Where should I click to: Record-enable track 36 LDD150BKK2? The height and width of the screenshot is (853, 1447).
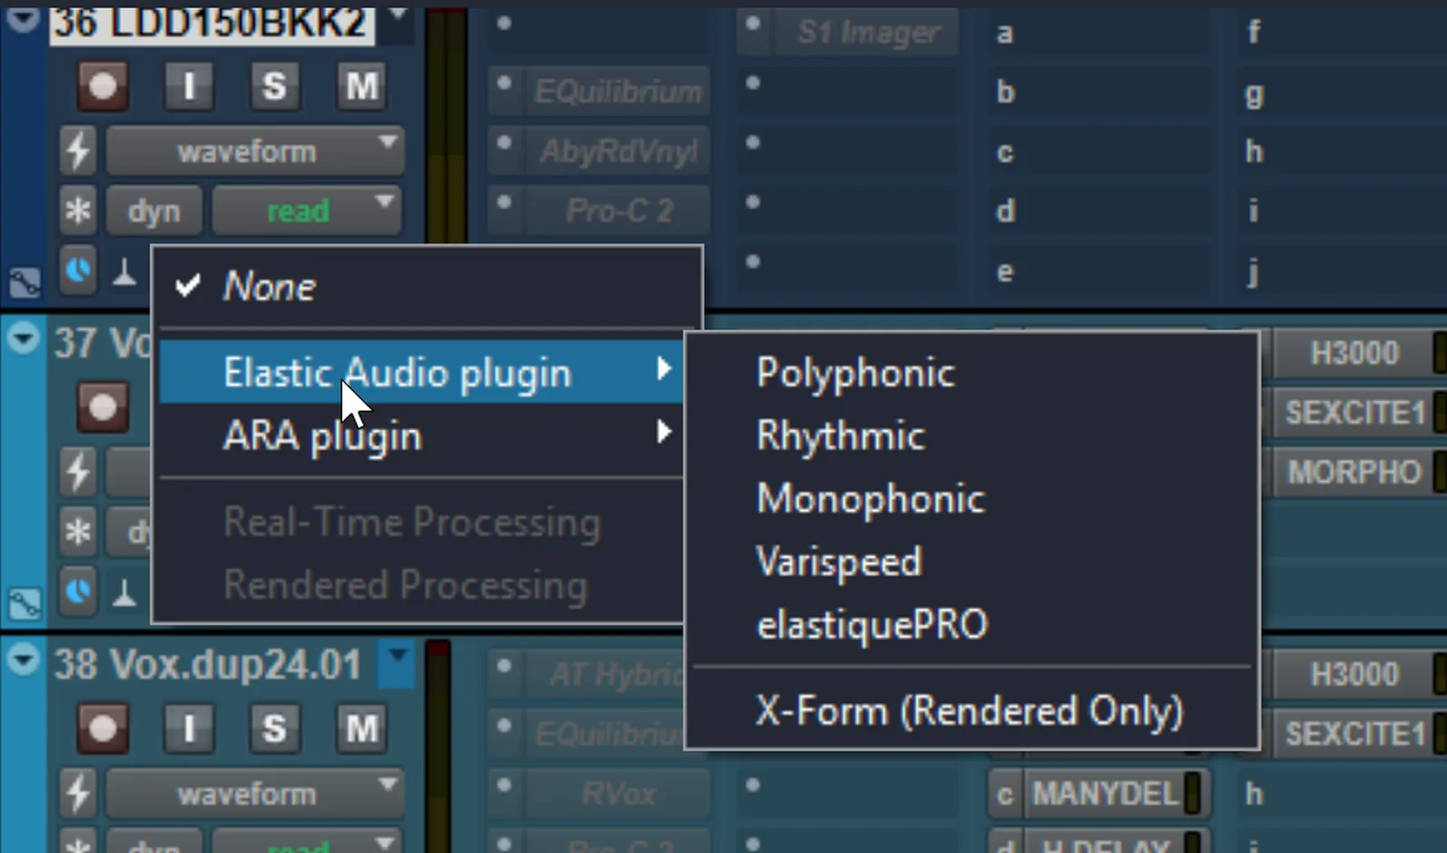click(102, 87)
